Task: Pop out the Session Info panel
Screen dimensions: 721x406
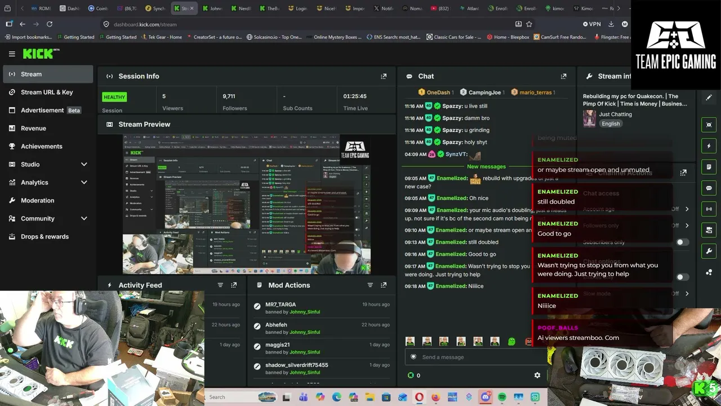Action: tap(384, 76)
